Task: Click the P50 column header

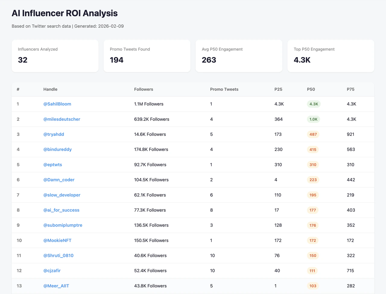Action: pyautogui.click(x=311, y=89)
